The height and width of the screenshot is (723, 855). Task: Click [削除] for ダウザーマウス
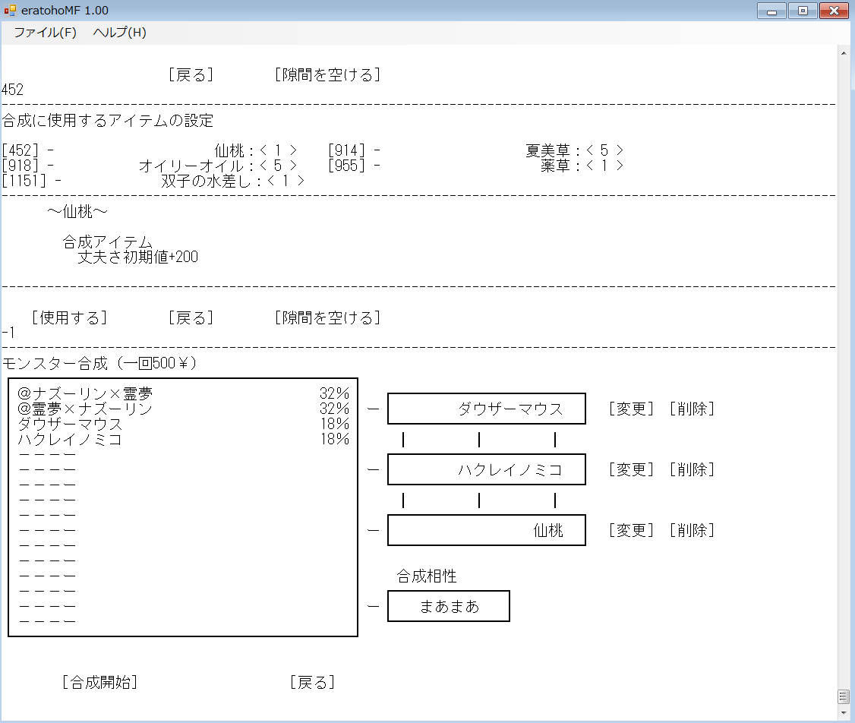[x=692, y=409]
